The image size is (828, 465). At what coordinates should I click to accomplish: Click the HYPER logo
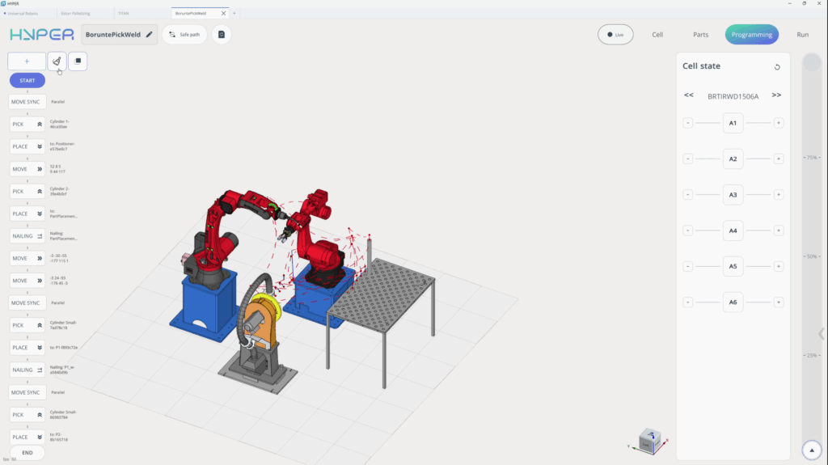(x=42, y=35)
